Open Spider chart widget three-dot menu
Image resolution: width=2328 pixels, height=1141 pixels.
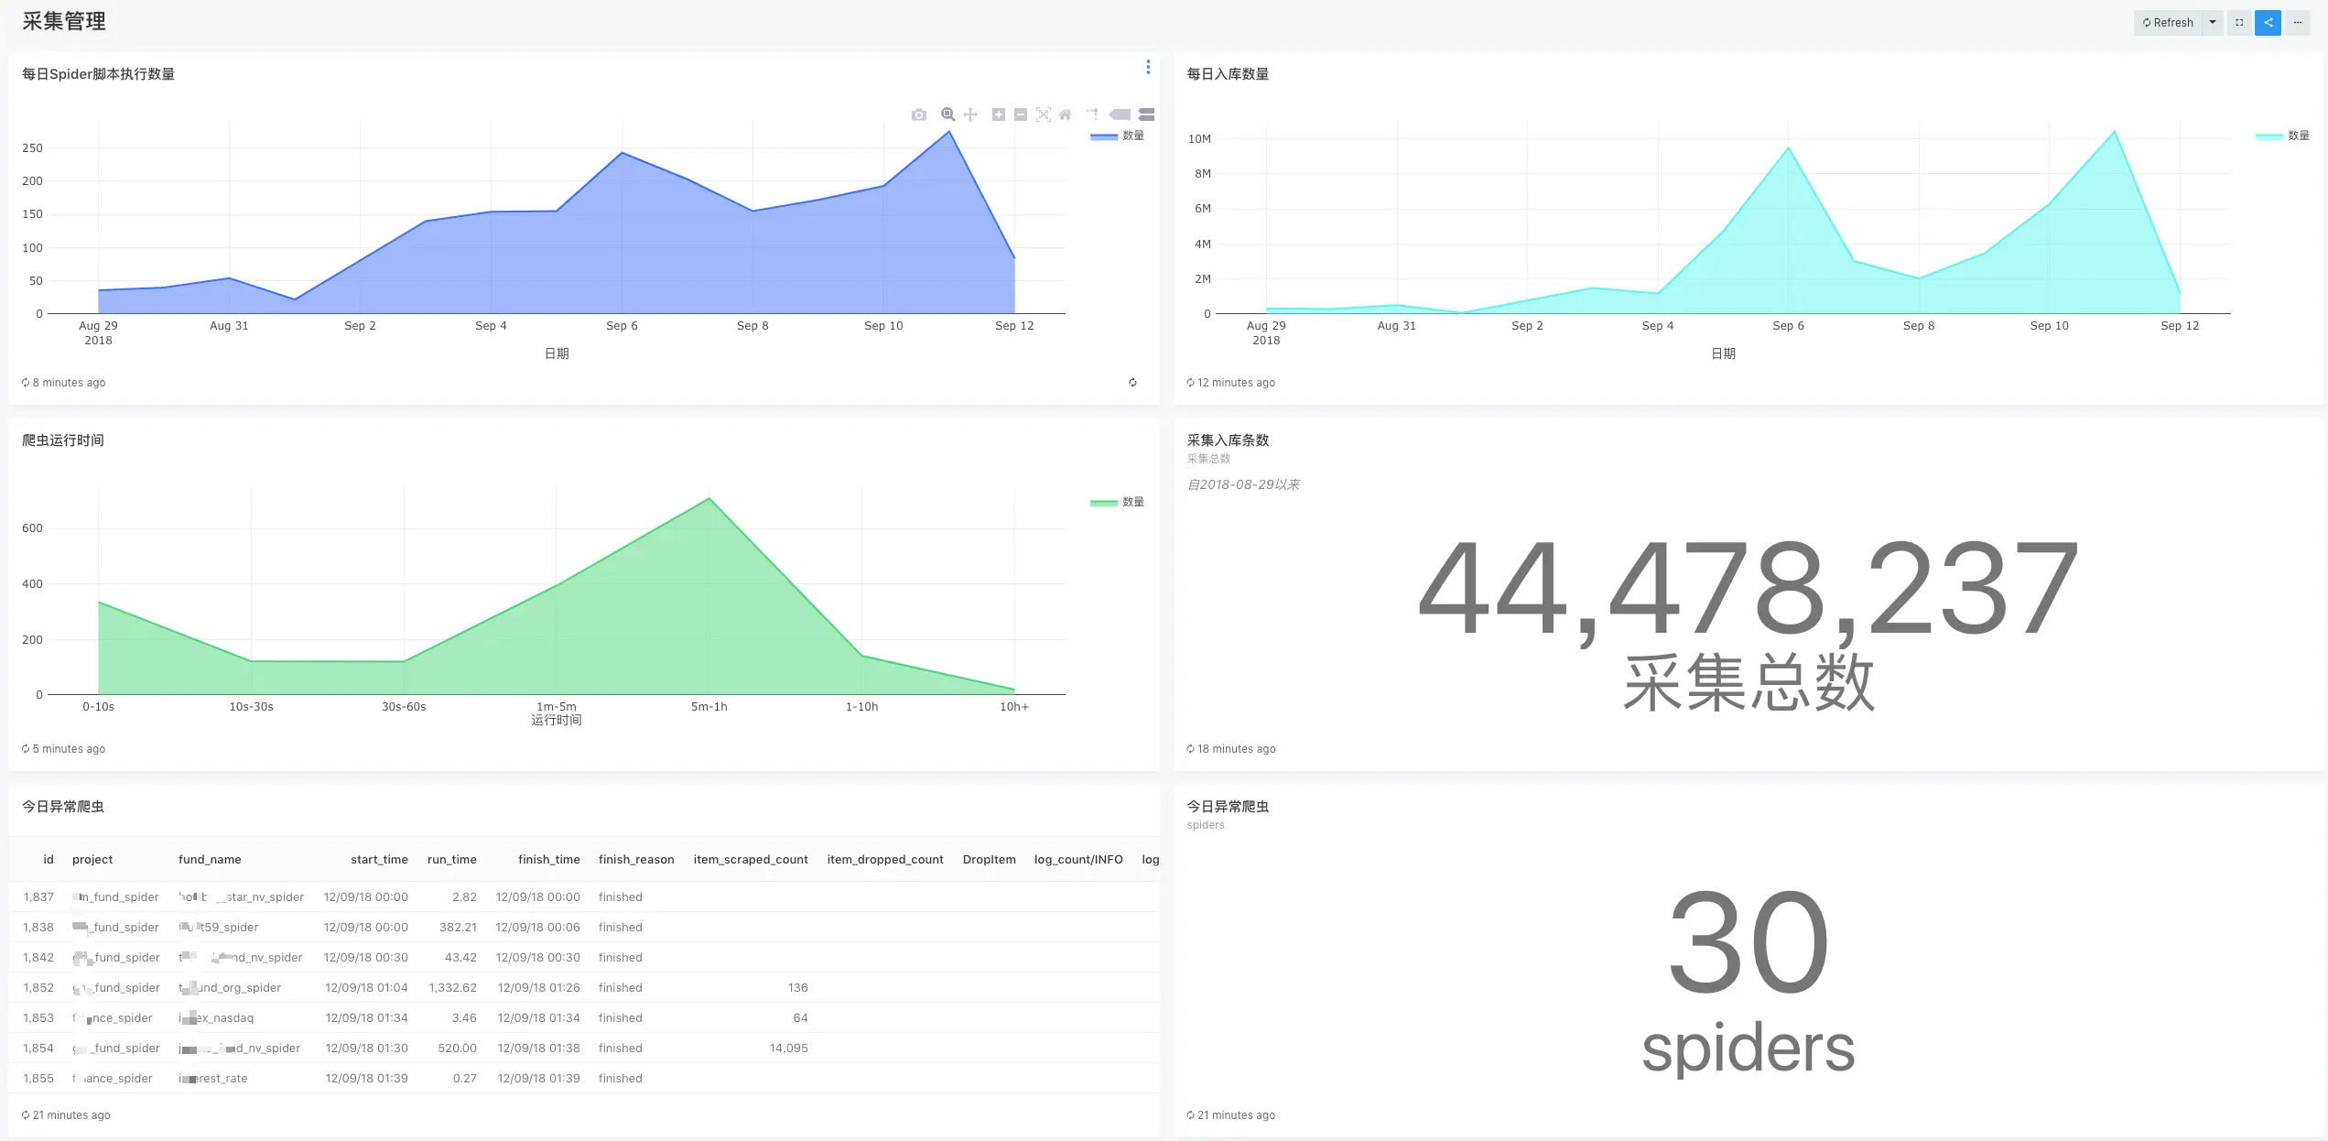pyautogui.click(x=1148, y=67)
